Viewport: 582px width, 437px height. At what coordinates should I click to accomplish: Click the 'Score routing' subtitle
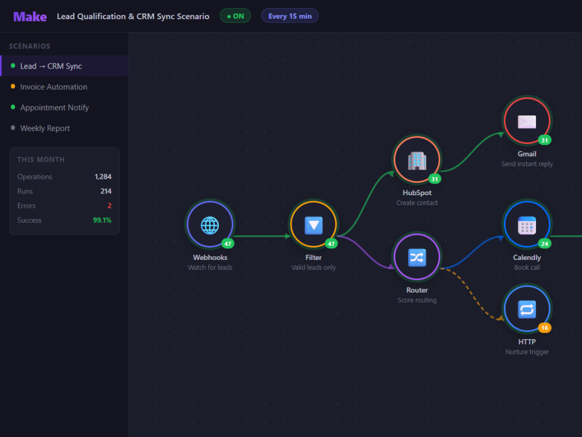pyautogui.click(x=417, y=300)
